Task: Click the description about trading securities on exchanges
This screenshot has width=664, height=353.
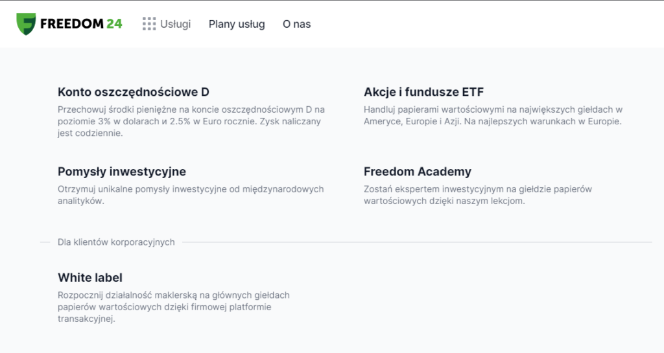Action: pyautogui.click(x=493, y=116)
